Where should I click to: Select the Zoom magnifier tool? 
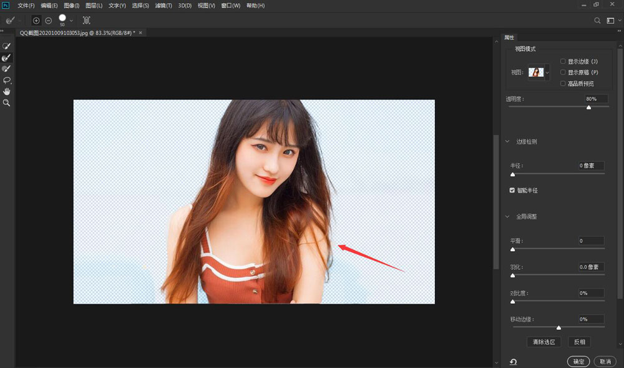(7, 102)
